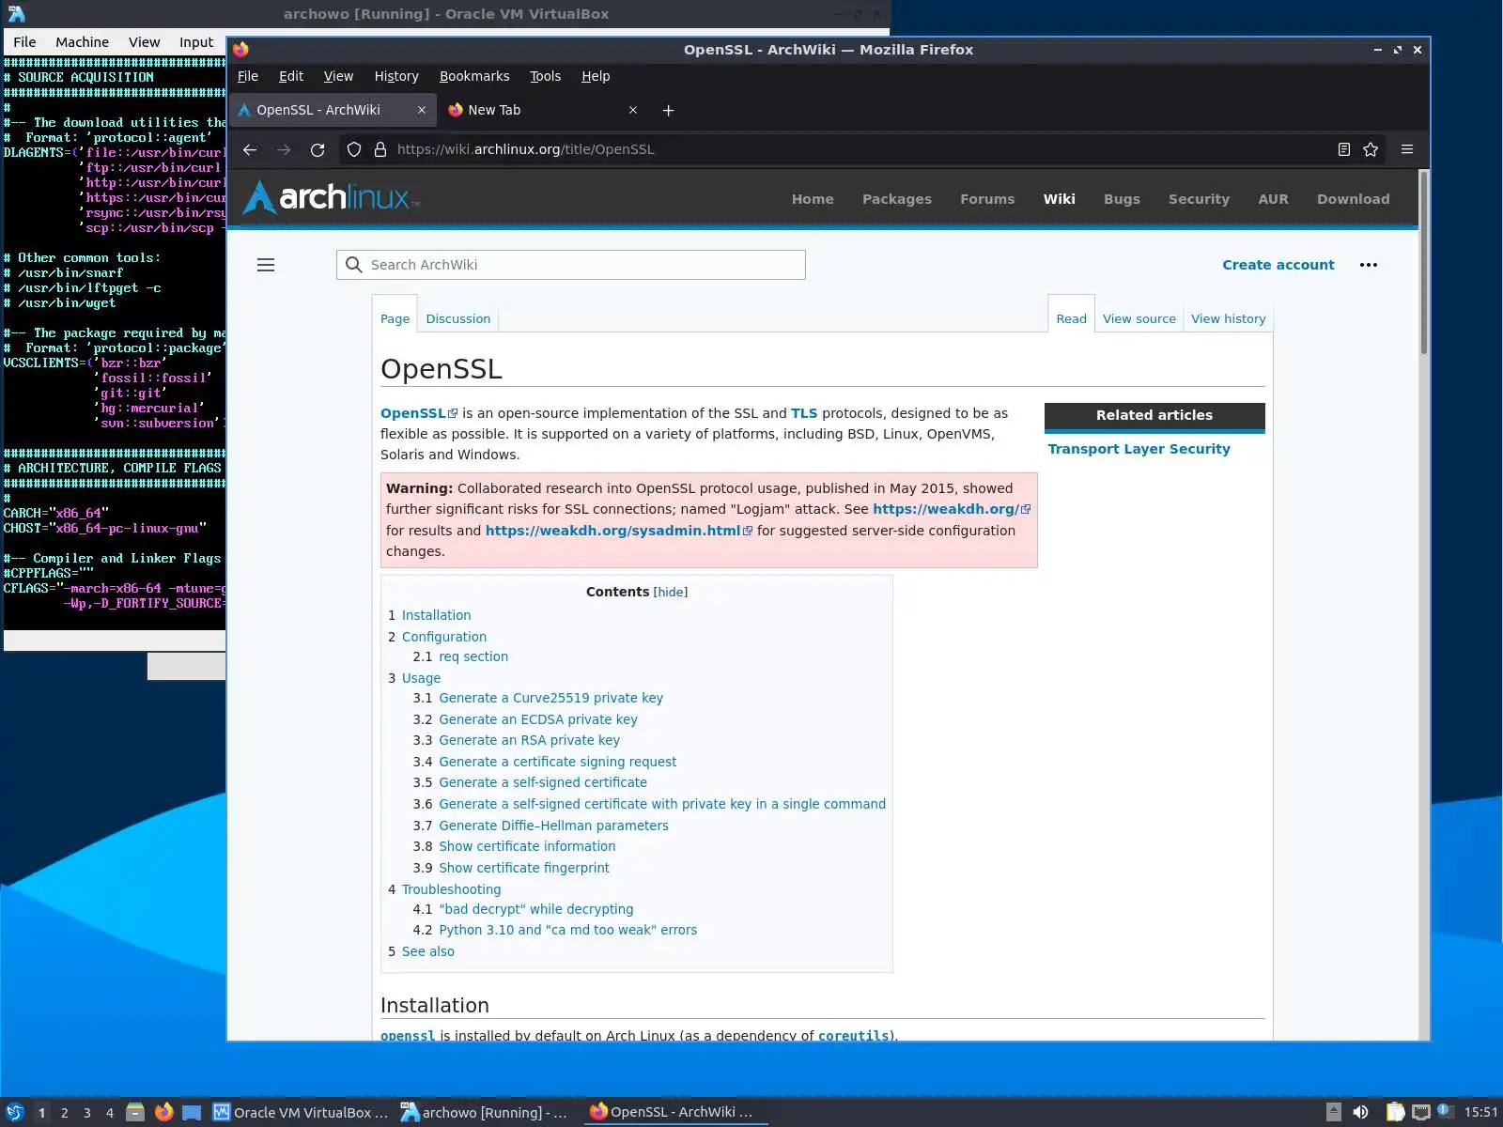This screenshot has width=1503, height=1127.
Task: Open network status tray icon
Action: coord(1421,1112)
